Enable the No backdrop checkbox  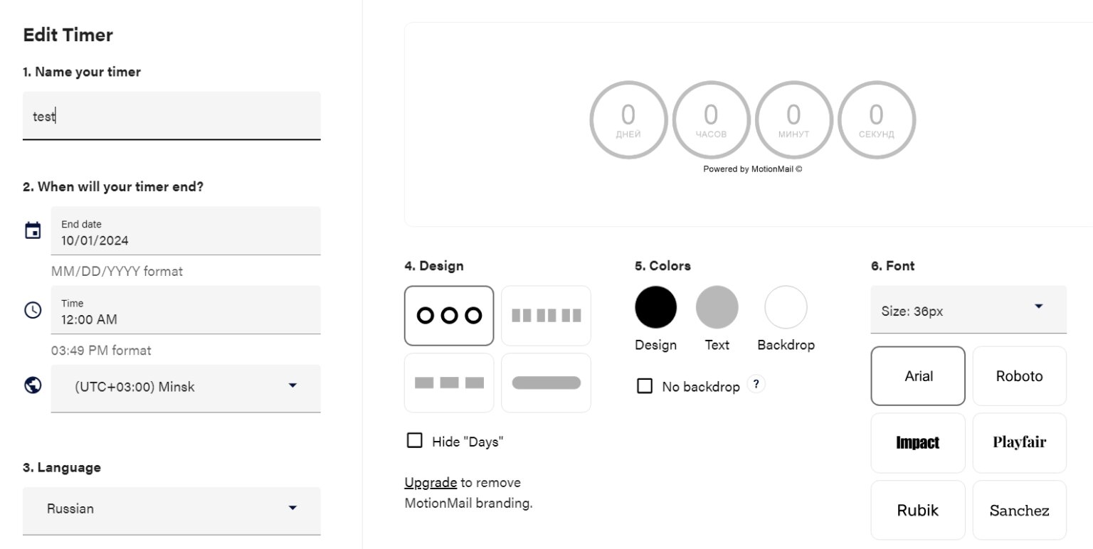tap(645, 386)
